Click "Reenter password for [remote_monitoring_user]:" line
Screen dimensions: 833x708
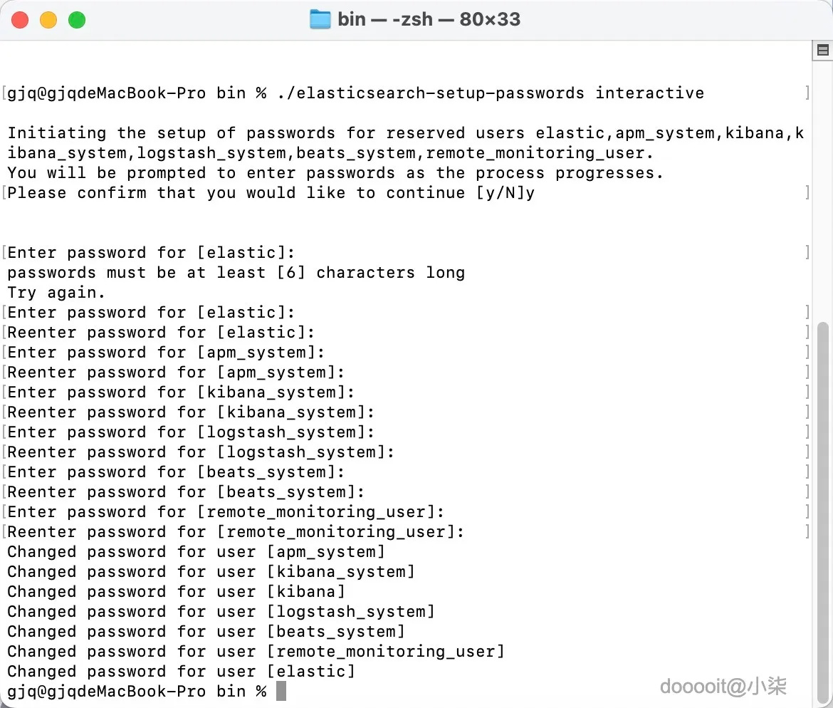(x=236, y=532)
